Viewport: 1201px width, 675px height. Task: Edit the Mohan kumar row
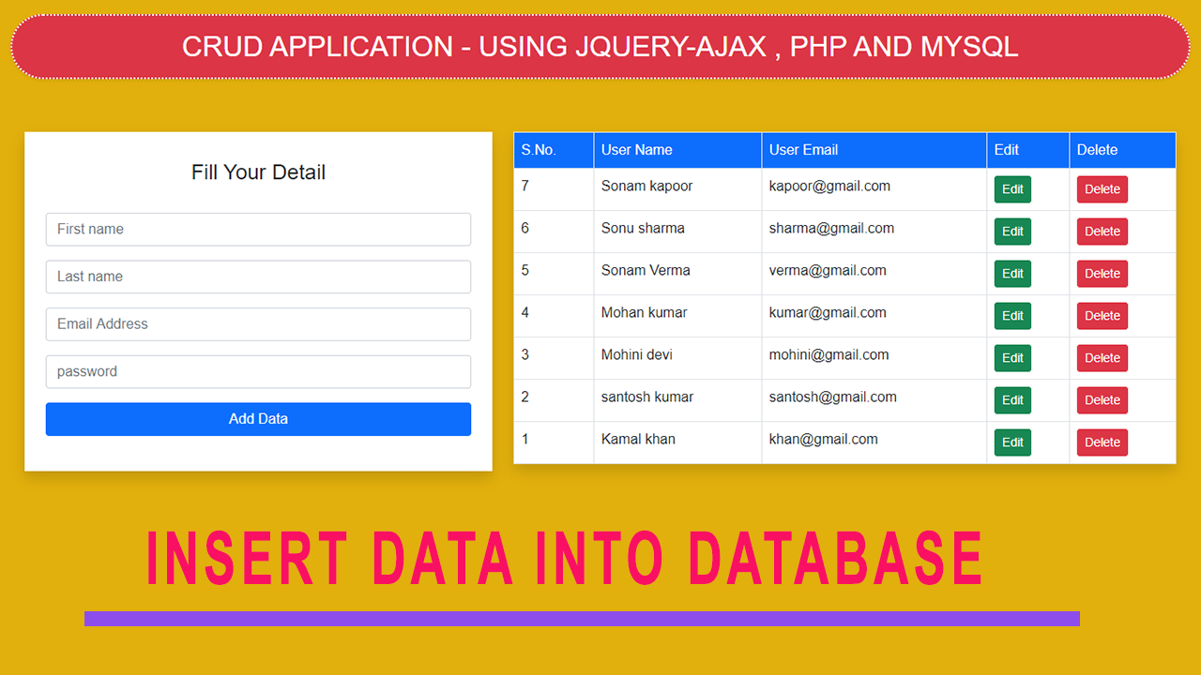[x=1012, y=316]
